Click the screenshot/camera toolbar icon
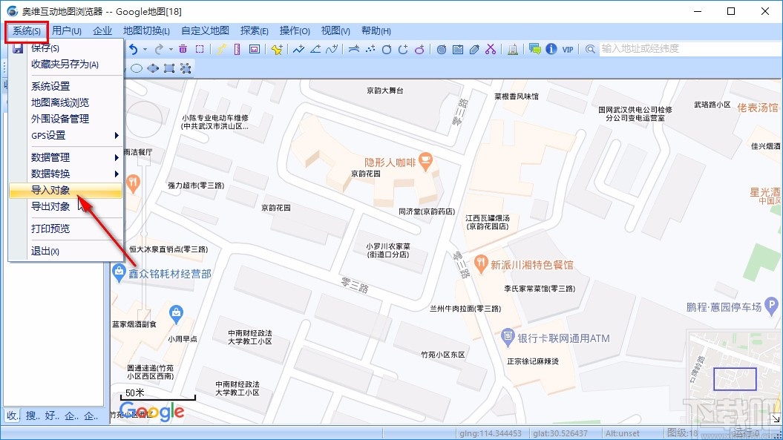The width and height of the screenshot is (783, 440). (255, 49)
